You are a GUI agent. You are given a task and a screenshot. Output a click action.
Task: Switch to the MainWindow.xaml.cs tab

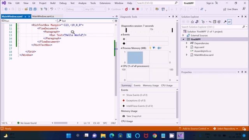[x=43, y=16]
